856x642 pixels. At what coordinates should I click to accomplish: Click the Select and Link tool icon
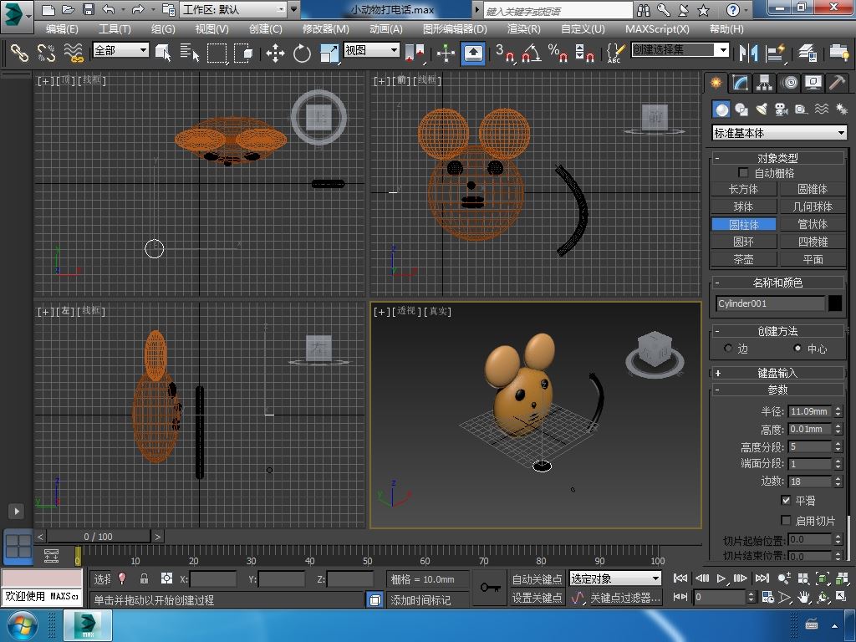click(20, 53)
